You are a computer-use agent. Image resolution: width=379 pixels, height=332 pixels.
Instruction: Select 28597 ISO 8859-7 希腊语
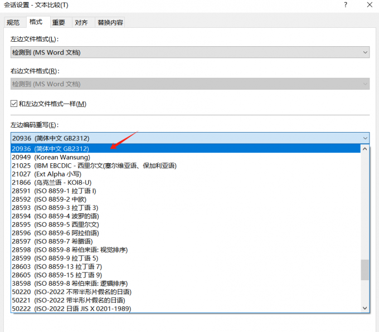[x=186, y=241]
